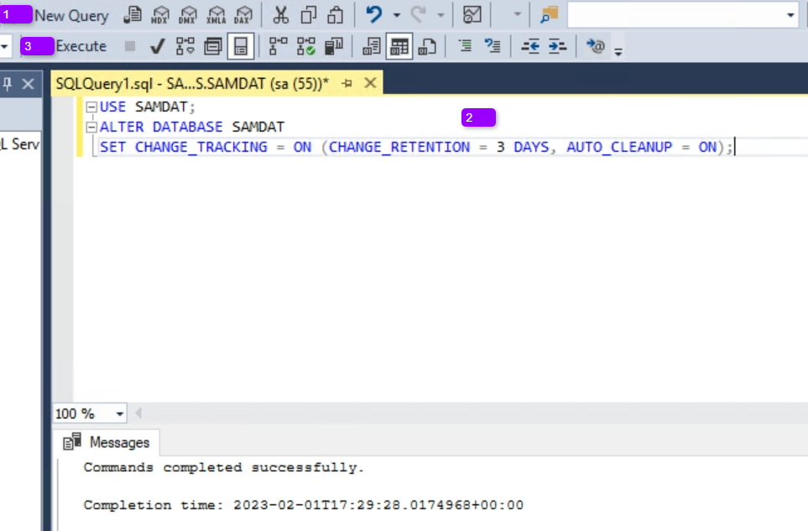The image size is (808, 531).
Task: Click the Undo arrow icon
Action: (374, 15)
